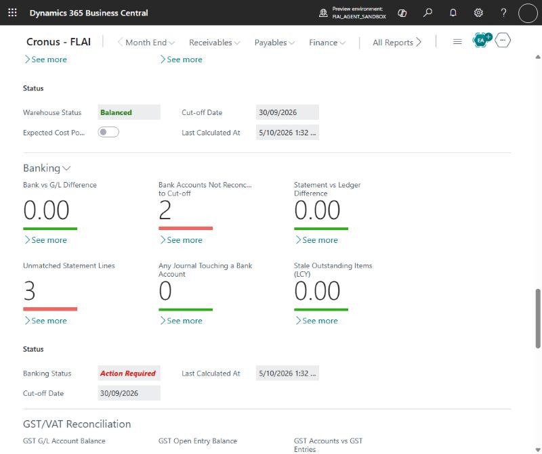The width and height of the screenshot is (542, 454).
Task: Click the three-line navigation menu icon
Action: [x=457, y=42]
